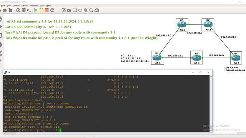Close the R4 console window
246x138 pixels.
tap(208, 72)
